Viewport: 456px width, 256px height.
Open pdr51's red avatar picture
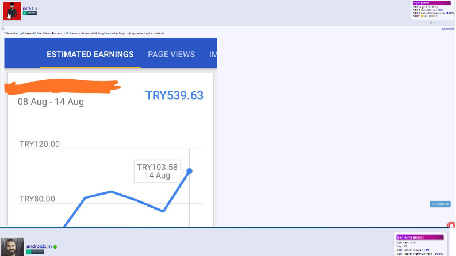[12, 10]
